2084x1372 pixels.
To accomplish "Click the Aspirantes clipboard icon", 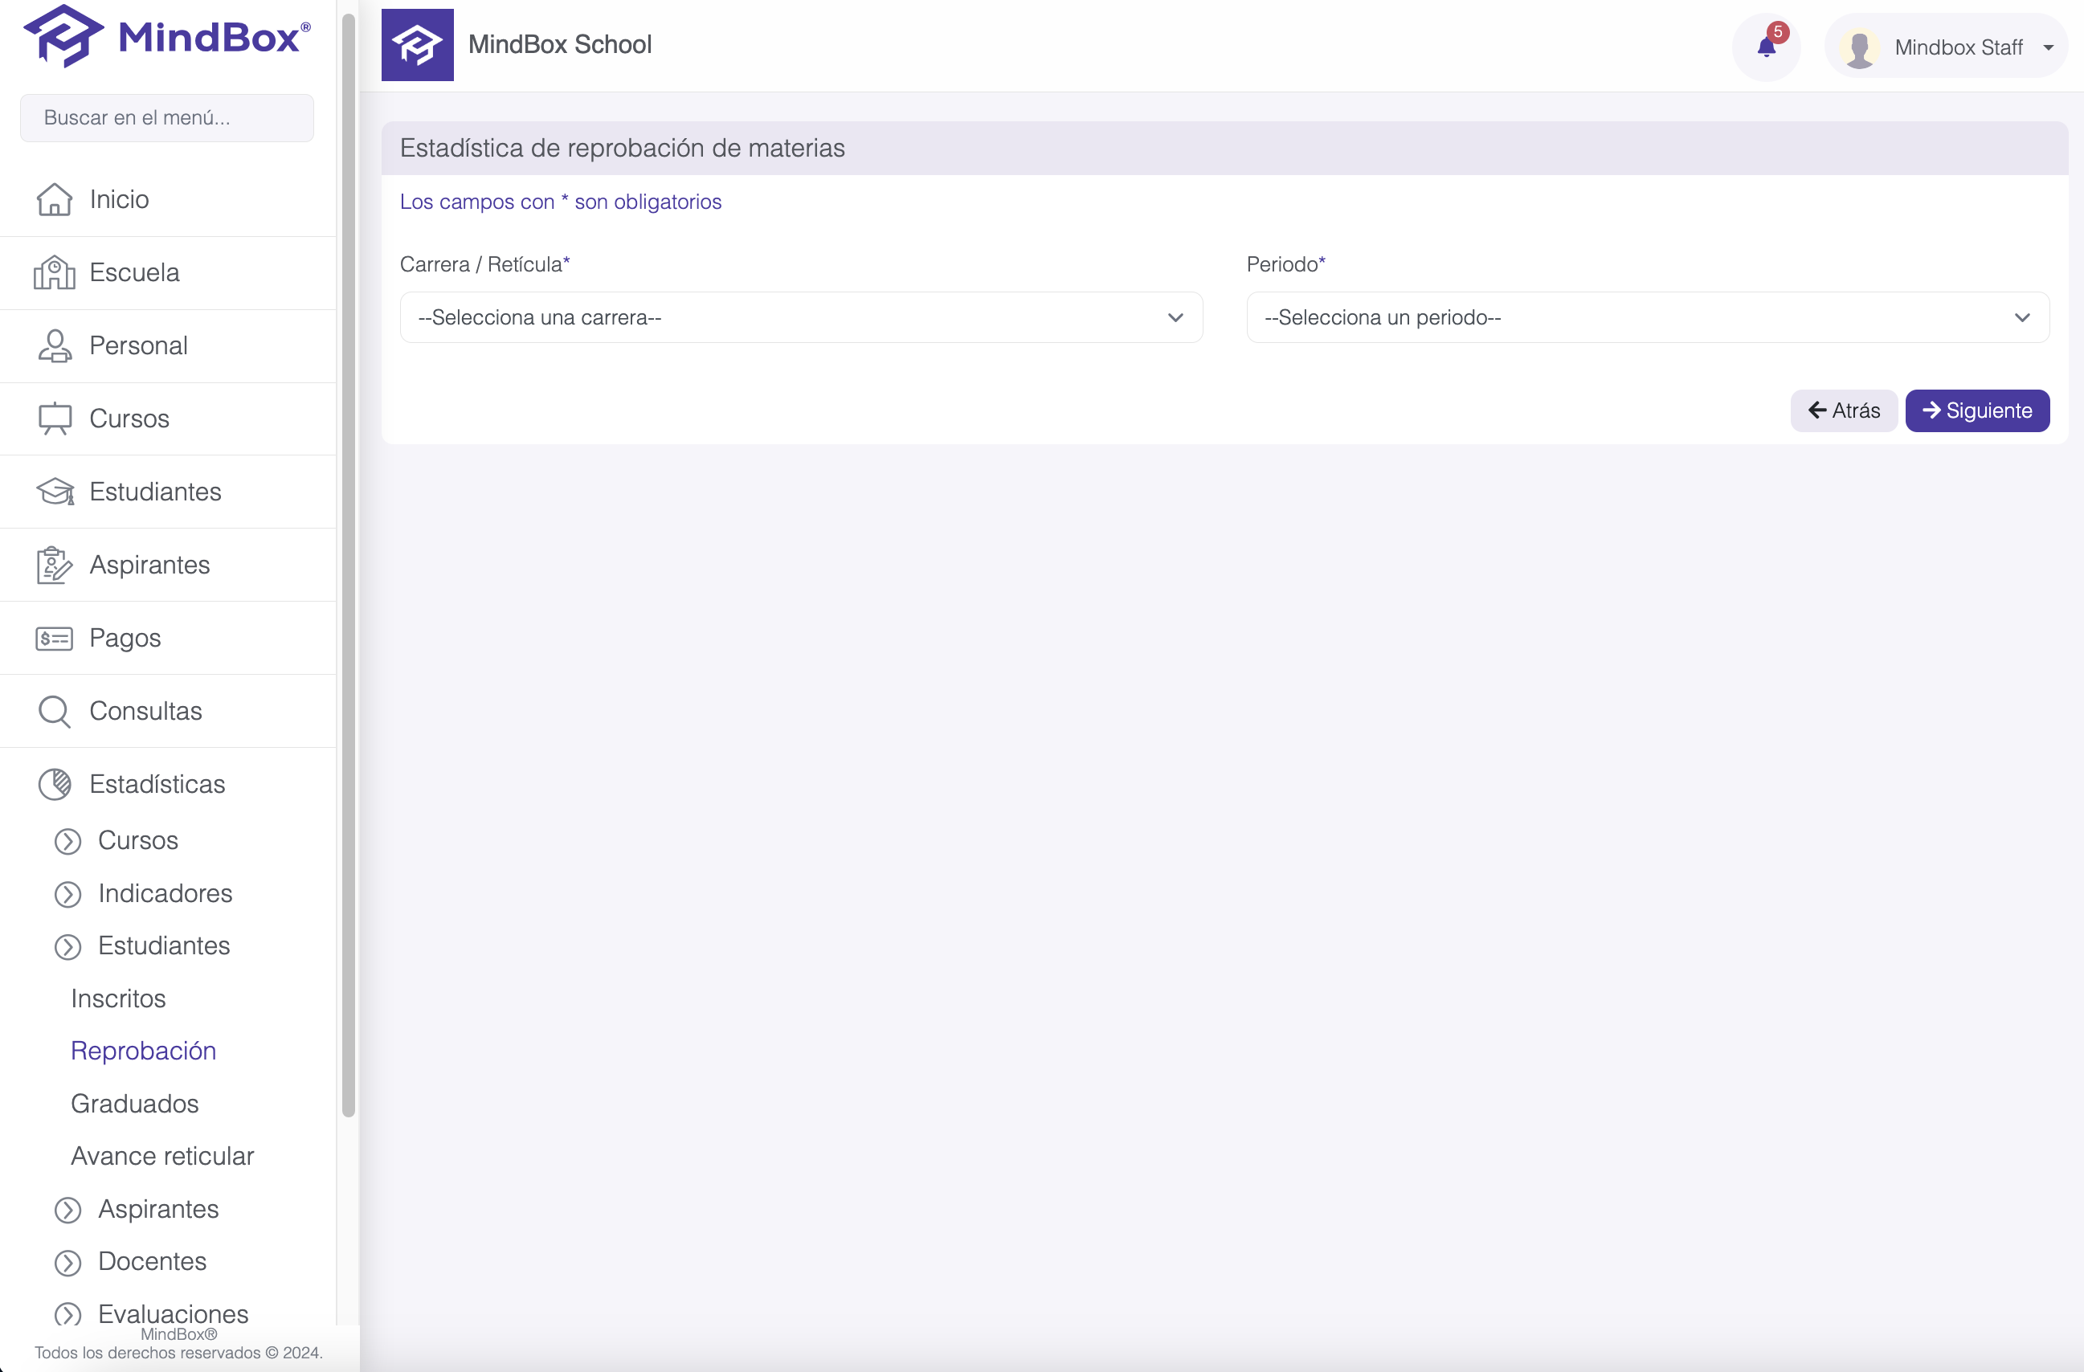I will [x=55, y=565].
